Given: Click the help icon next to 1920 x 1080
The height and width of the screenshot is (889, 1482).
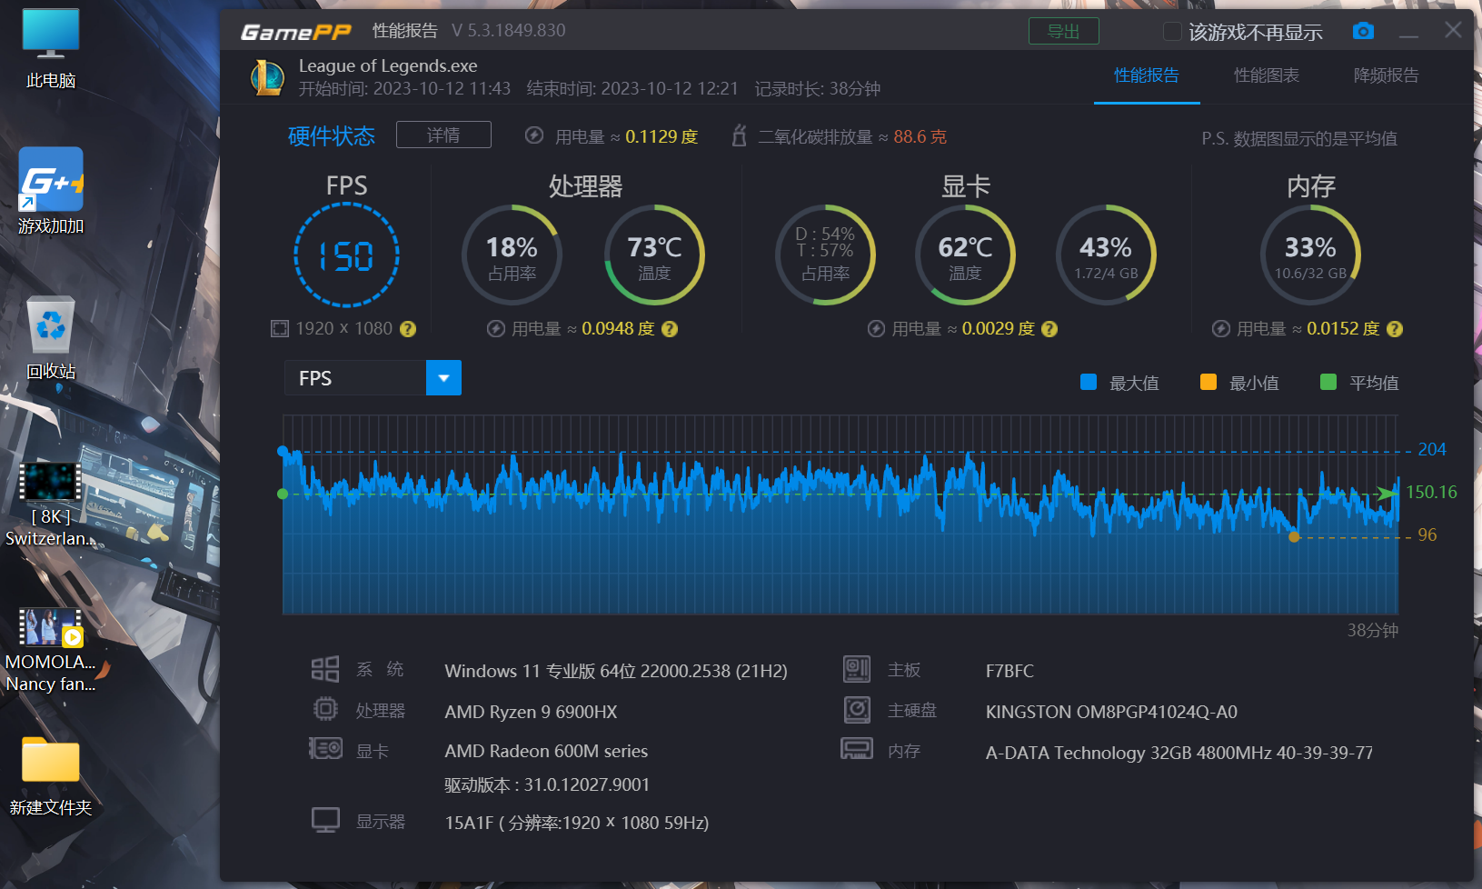Looking at the screenshot, I should pyautogui.click(x=408, y=329).
